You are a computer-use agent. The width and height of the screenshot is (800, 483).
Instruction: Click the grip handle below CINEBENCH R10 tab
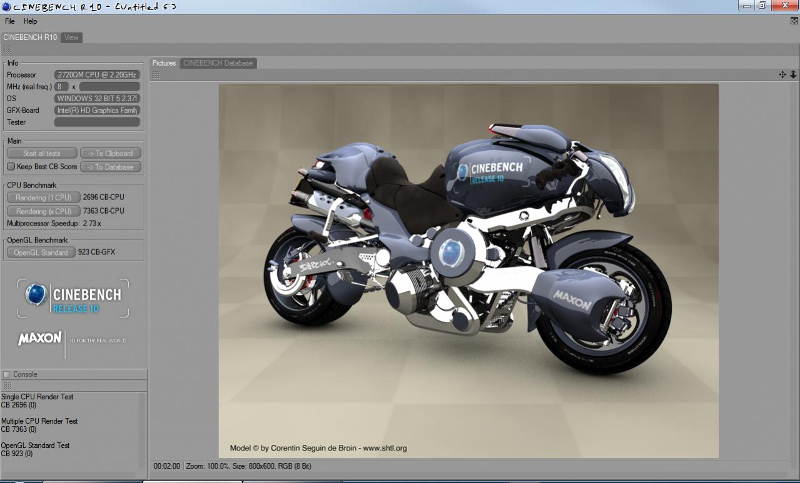point(7,49)
